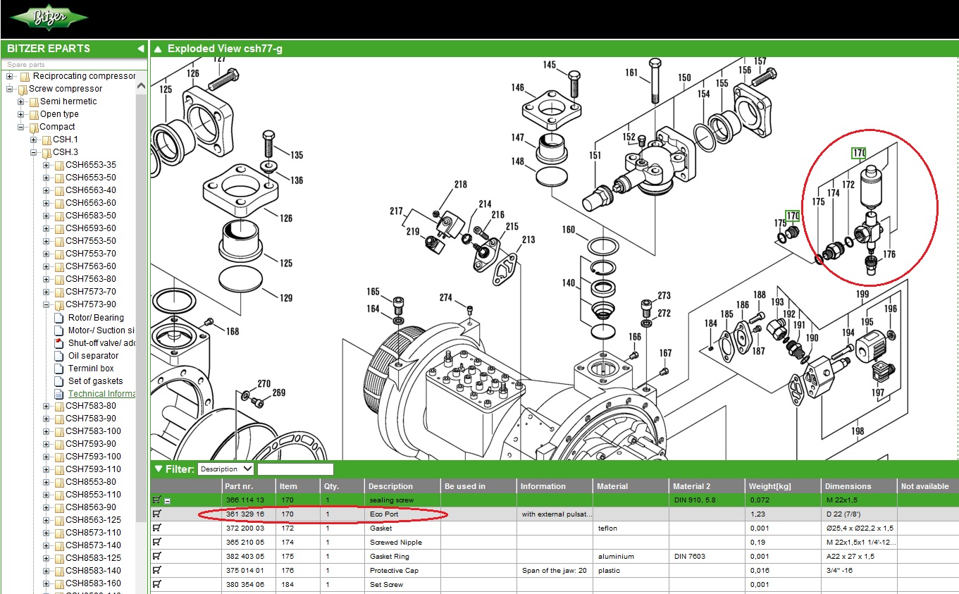959x594 pixels.
Task: Open the Description filter dropdown
Action: pos(225,469)
